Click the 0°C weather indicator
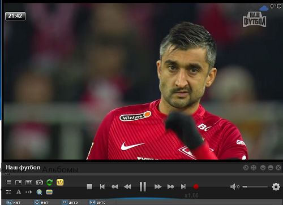Image resolution: width=283 pixels, height=205 pixels. (271, 7)
